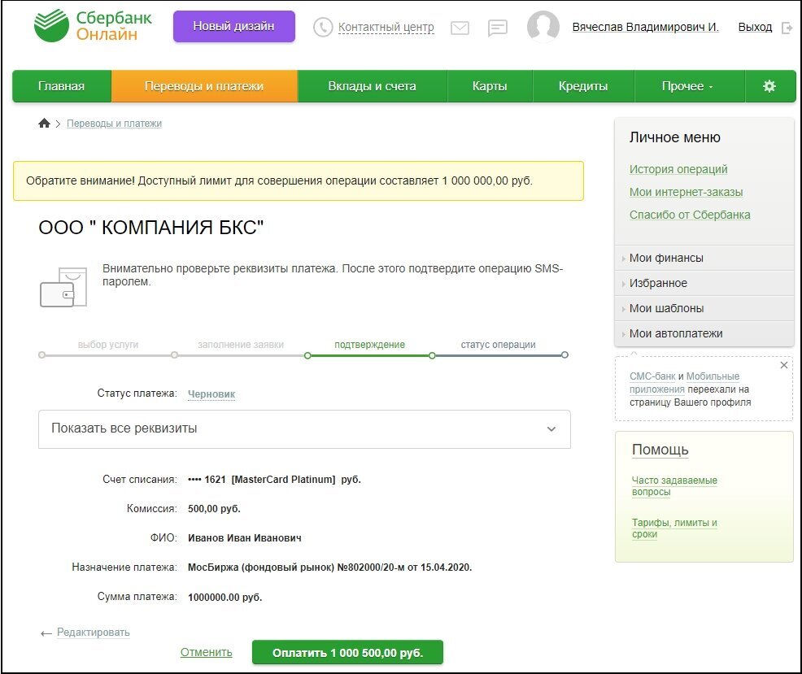Click the user avatar picture
802x674 pixels.
click(x=543, y=25)
